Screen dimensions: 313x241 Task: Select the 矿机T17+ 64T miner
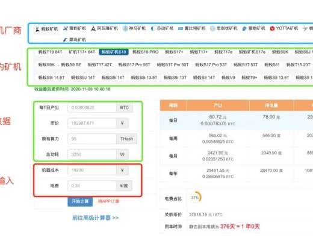(82, 52)
